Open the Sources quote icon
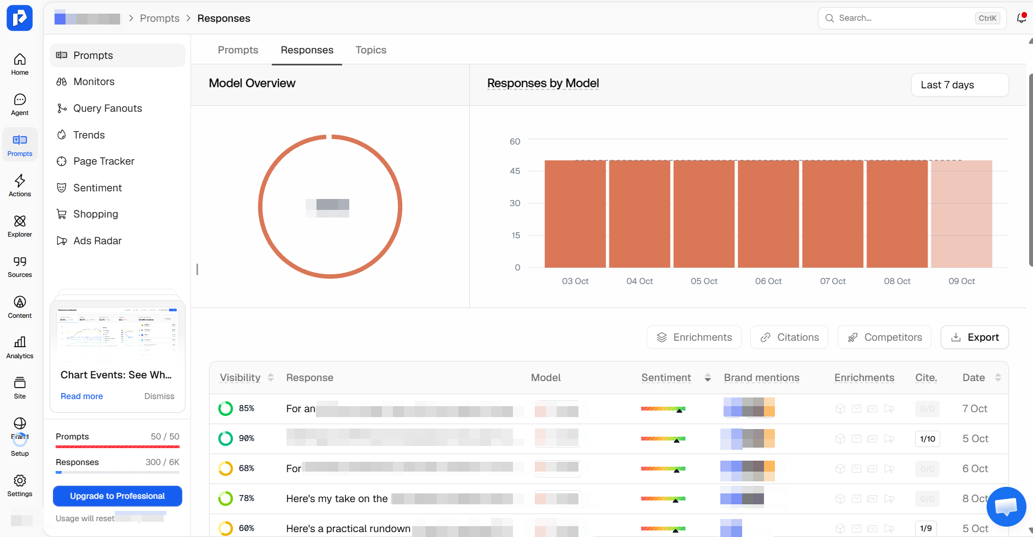Screen dimensions: 1033x537 [20, 267]
